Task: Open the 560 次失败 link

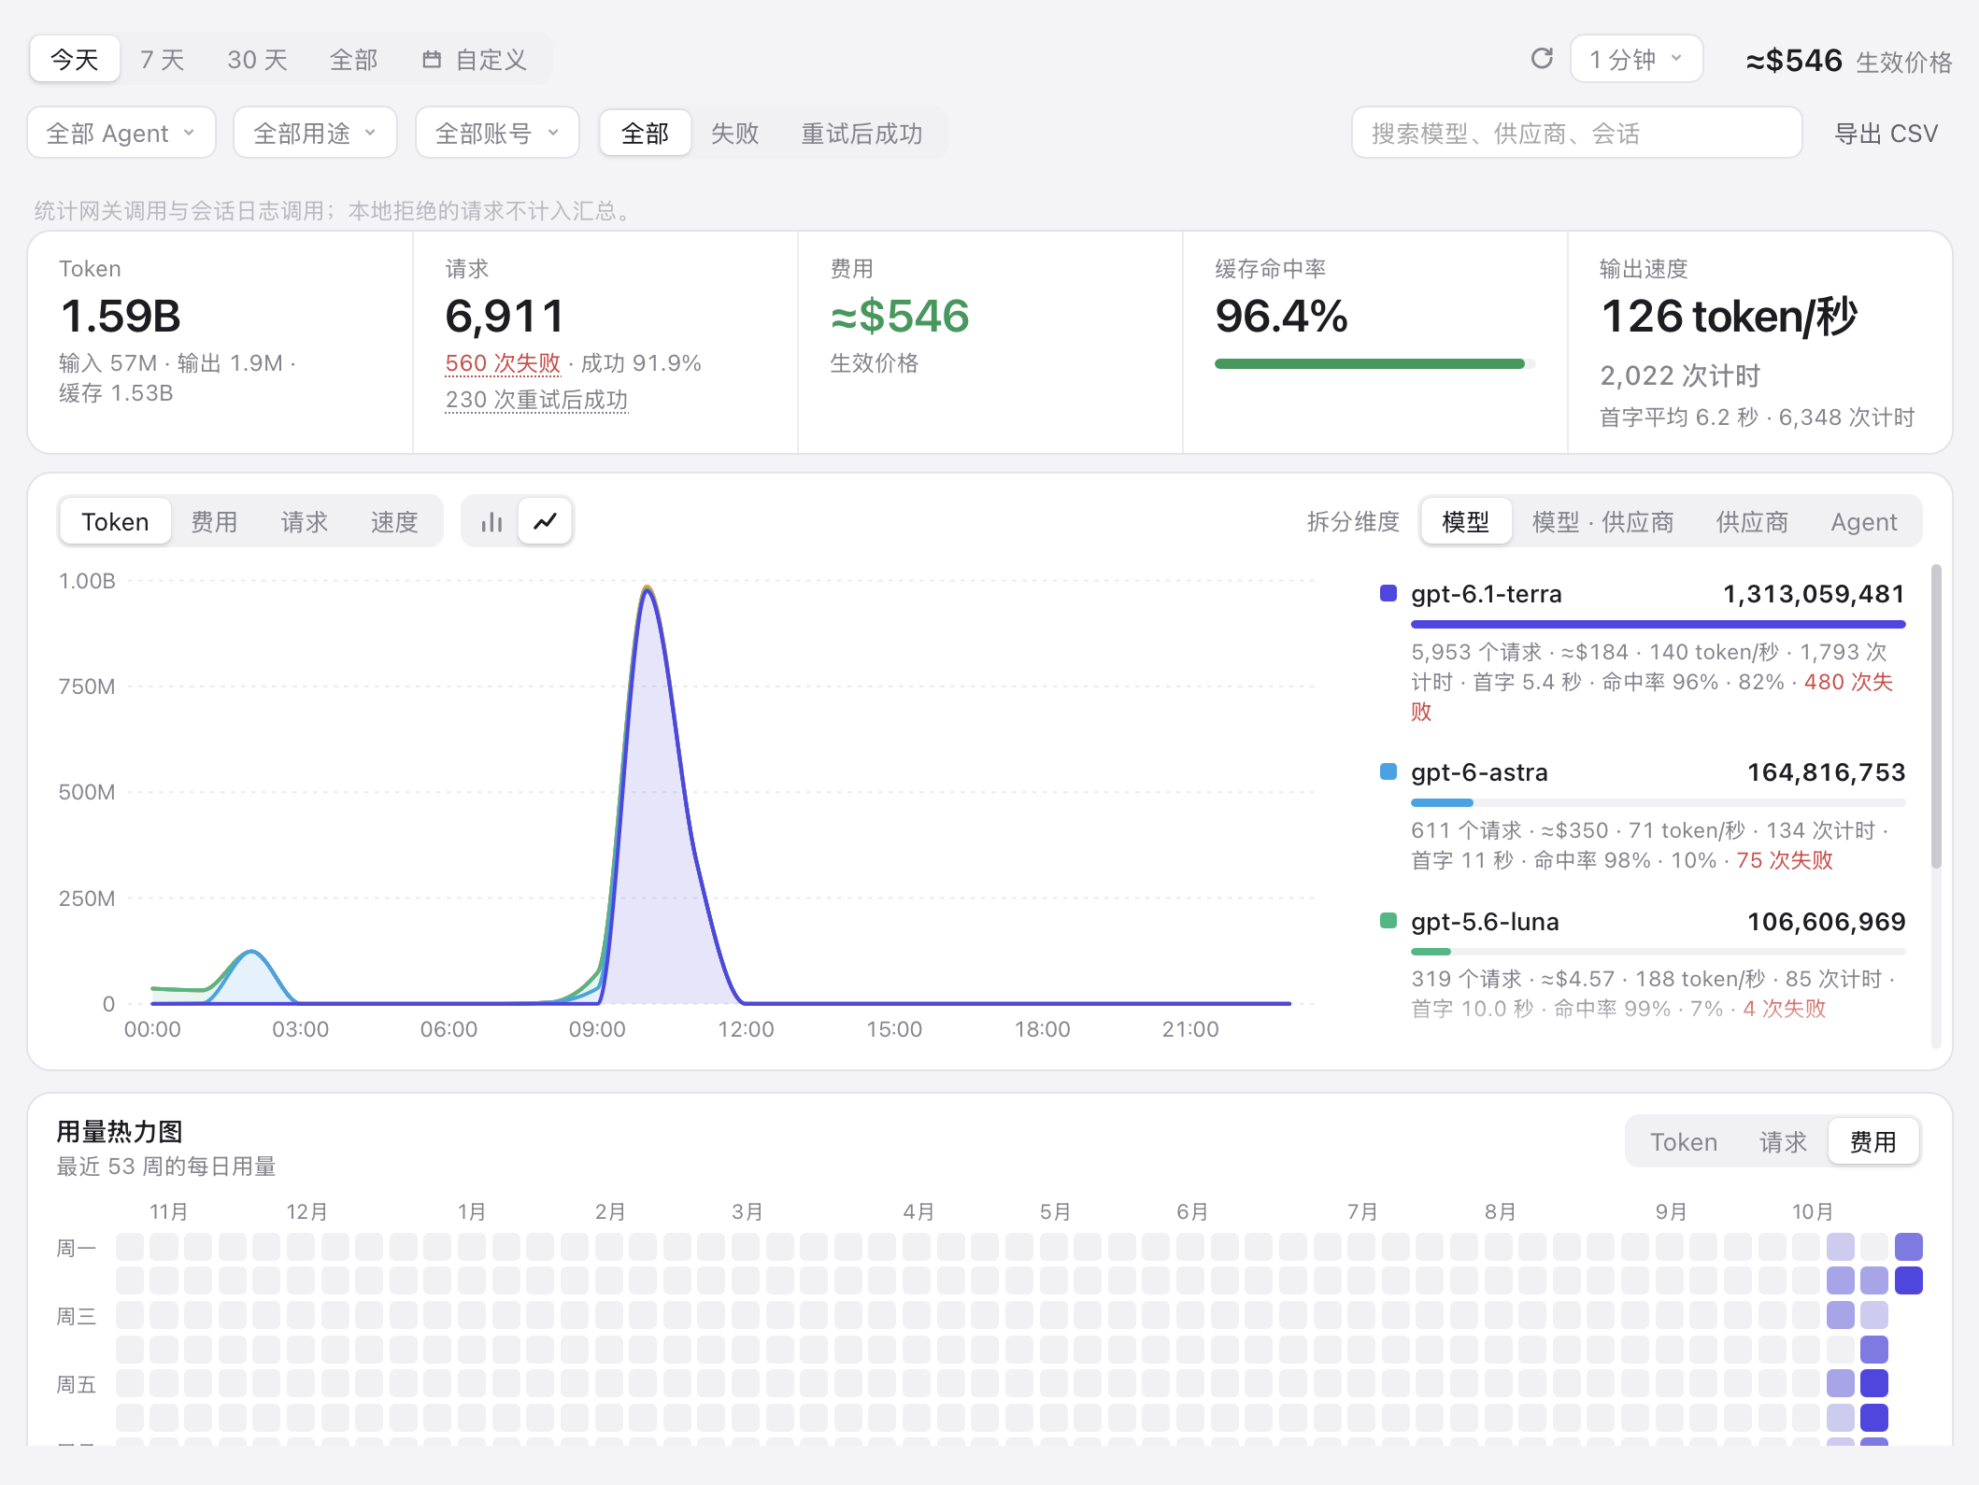Action: [x=503, y=362]
